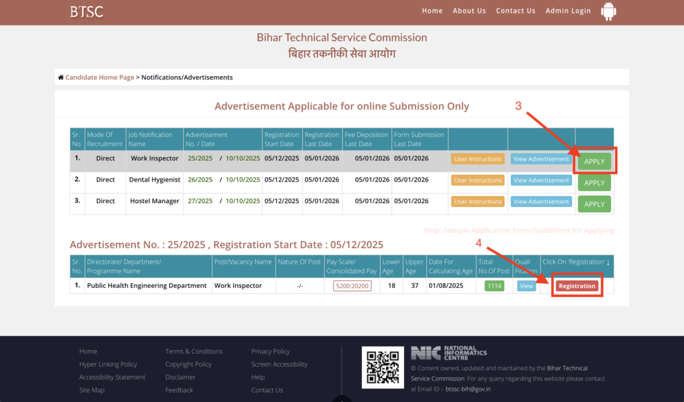Apply for the Work Inspector post
The width and height of the screenshot is (684, 402).
pyautogui.click(x=594, y=162)
